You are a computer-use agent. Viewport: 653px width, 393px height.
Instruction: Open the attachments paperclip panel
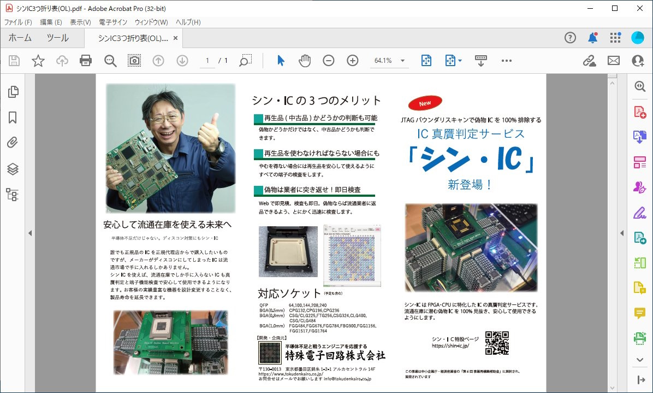tap(13, 143)
